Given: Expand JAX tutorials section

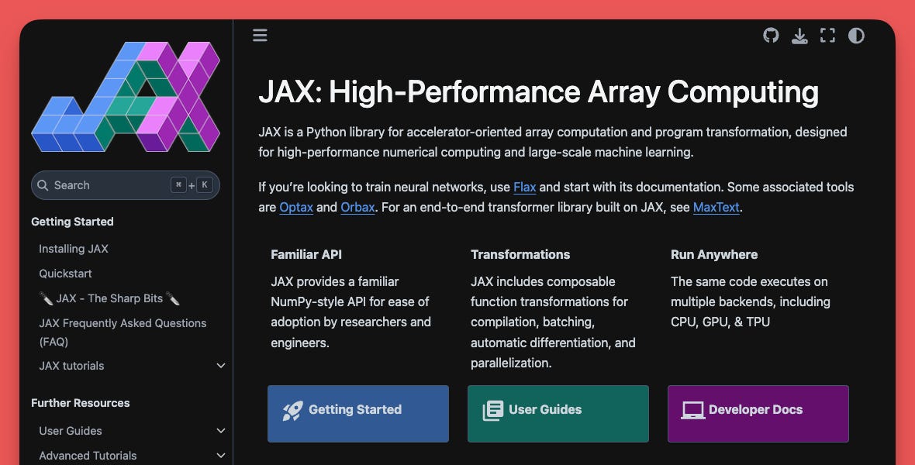Looking at the screenshot, I should coord(221,365).
